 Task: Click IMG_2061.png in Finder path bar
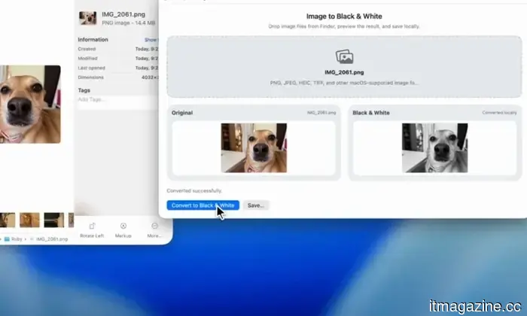(x=49, y=239)
